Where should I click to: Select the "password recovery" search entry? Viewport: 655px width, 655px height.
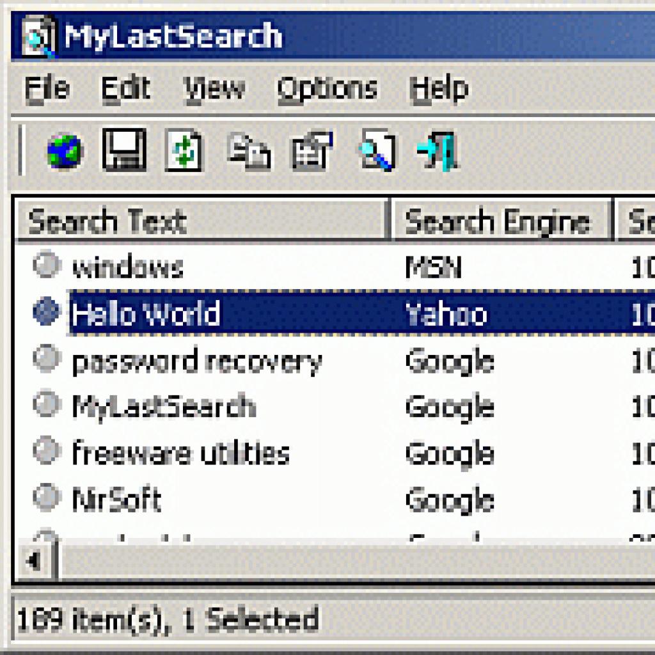point(197,361)
